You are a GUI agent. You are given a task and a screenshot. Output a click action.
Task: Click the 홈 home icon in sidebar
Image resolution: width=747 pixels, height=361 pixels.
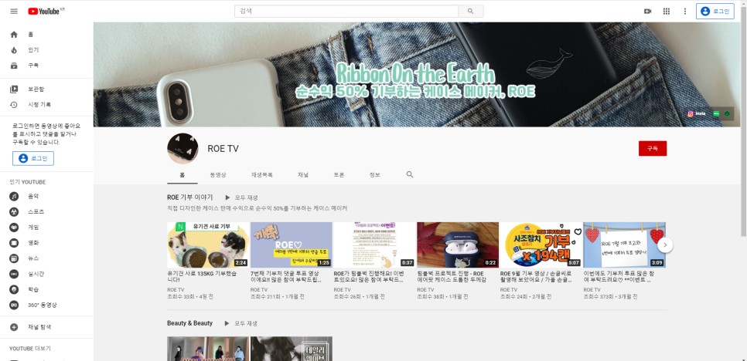pyautogui.click(x=14, y=34)
